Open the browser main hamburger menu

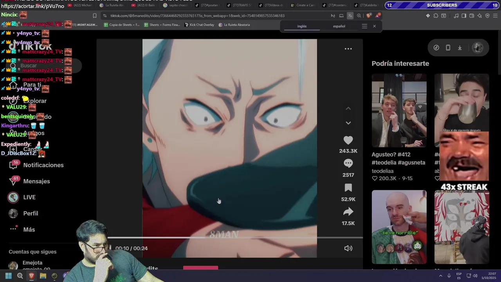(x=496, y=16)
